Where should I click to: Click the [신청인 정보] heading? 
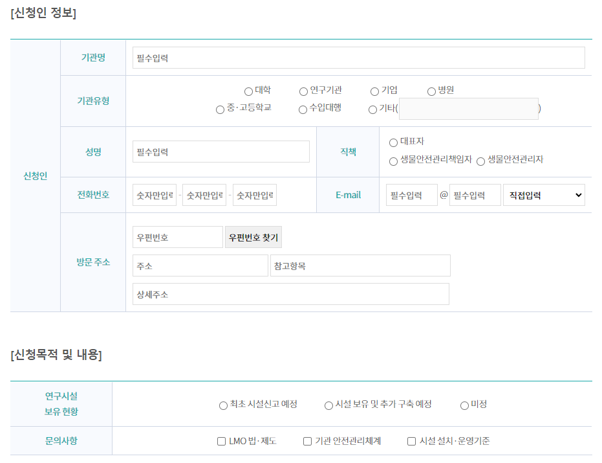coord(43,13)
